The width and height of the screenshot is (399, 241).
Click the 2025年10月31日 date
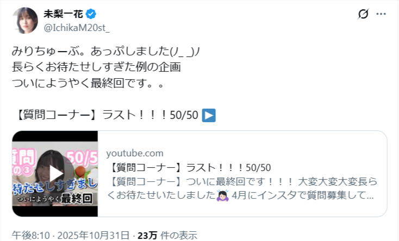93,235
